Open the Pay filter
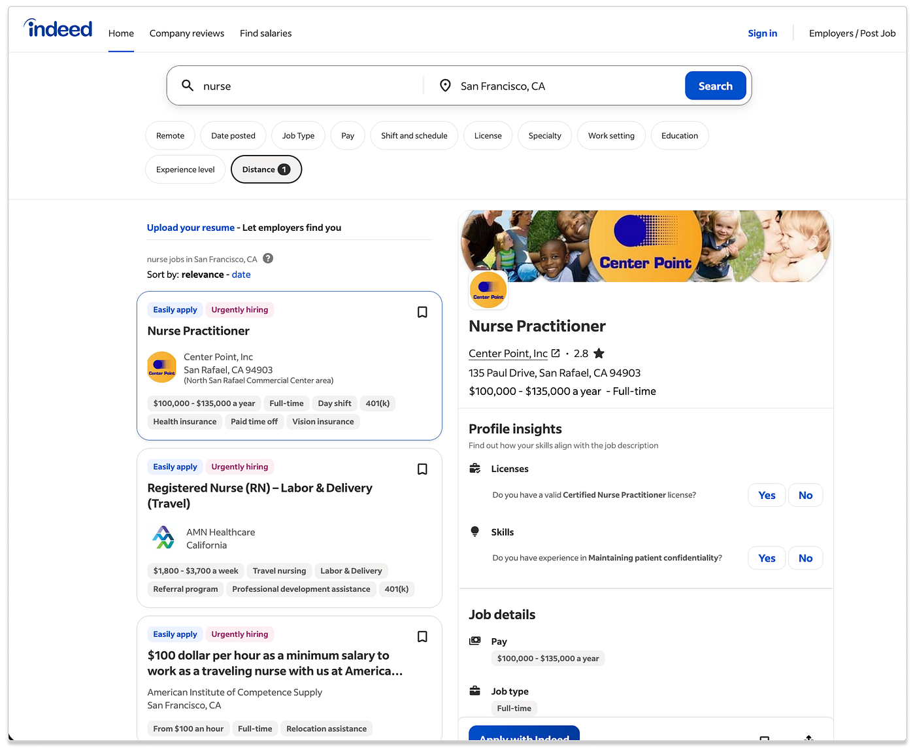The height and width of the screenshot is (748, 915). [348, 135]
